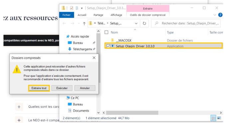Uncheck the Setup_Olaqin_Driver 3.0.3.0 checkbox
This screenshot has height=123, width=229.
[108, 46]
